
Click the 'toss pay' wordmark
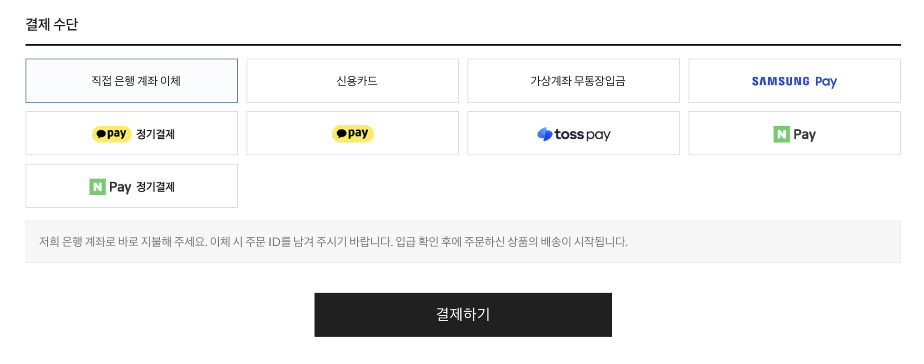[582, 134]
